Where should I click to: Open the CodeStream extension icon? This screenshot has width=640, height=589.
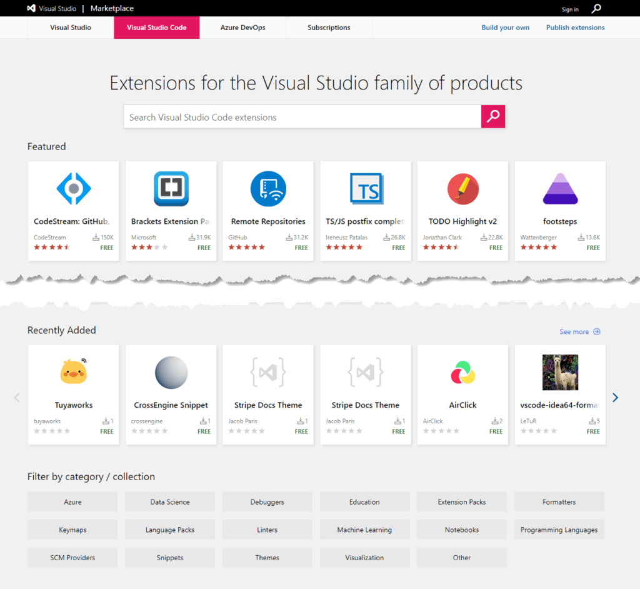(x=73, y=188)
